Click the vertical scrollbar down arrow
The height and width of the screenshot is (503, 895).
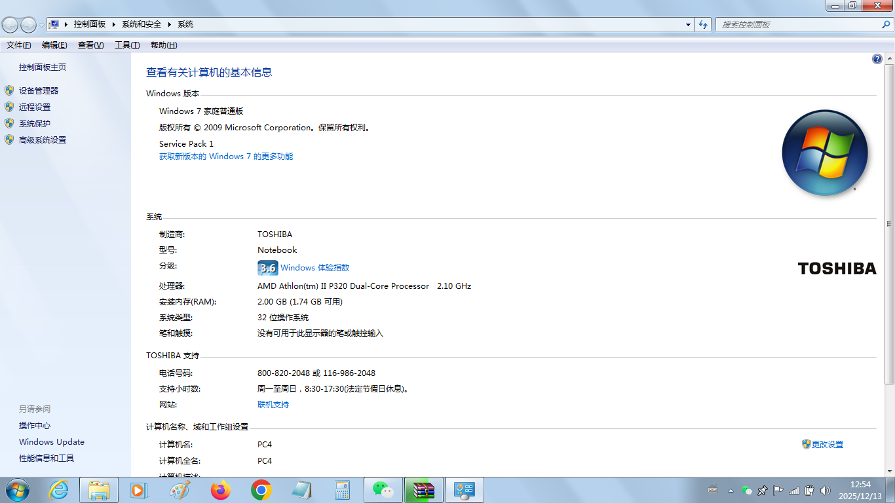point(889,471)
